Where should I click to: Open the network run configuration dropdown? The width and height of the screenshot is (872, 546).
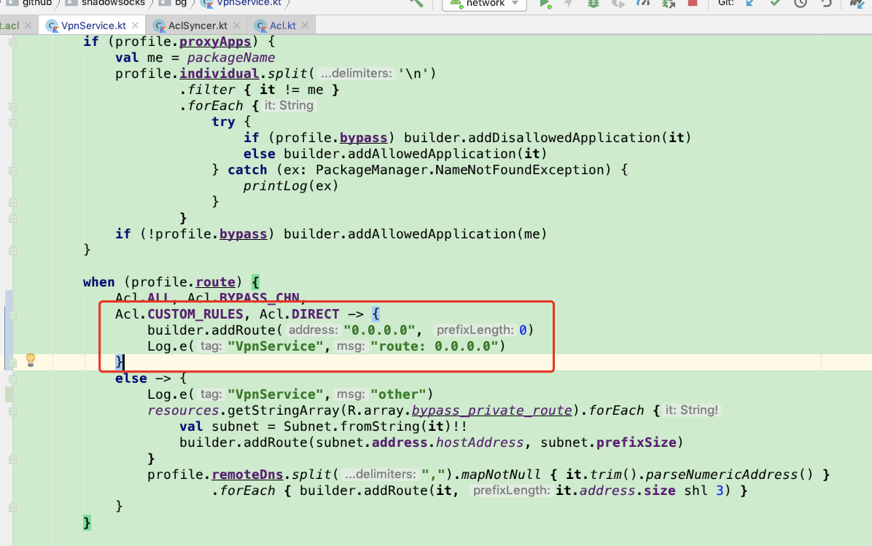point(484,4)
